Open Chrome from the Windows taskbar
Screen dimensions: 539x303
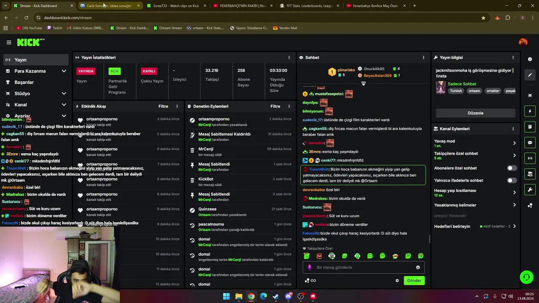[x=251, y=296]
